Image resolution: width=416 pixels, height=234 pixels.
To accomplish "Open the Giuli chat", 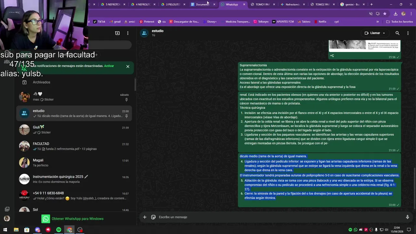I will (74, 130).
